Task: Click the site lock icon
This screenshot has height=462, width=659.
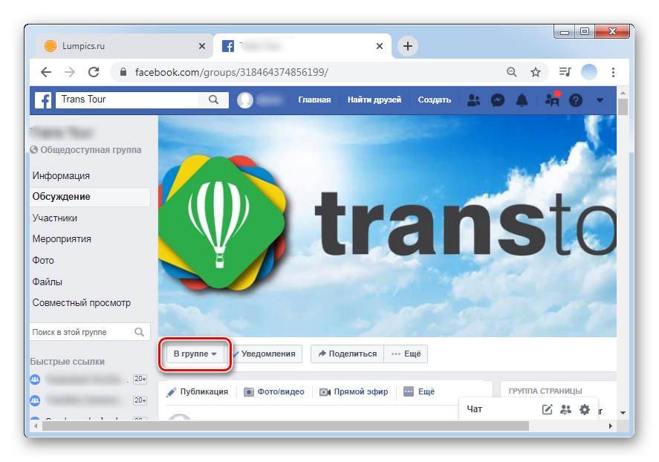Action: click(123, 72)
